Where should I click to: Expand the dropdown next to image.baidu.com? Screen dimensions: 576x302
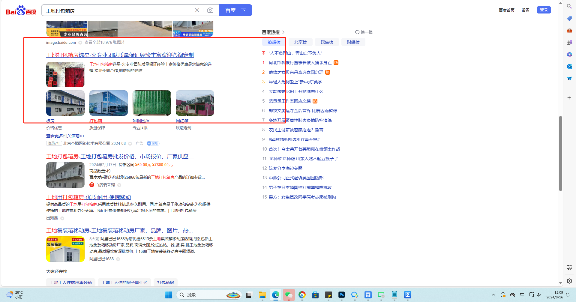[x=80, y=43]
